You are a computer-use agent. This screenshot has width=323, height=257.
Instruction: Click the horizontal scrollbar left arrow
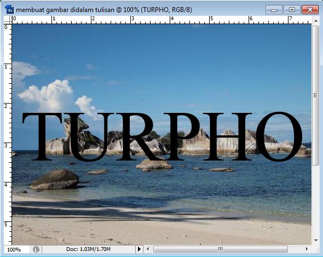pos(148,249)
